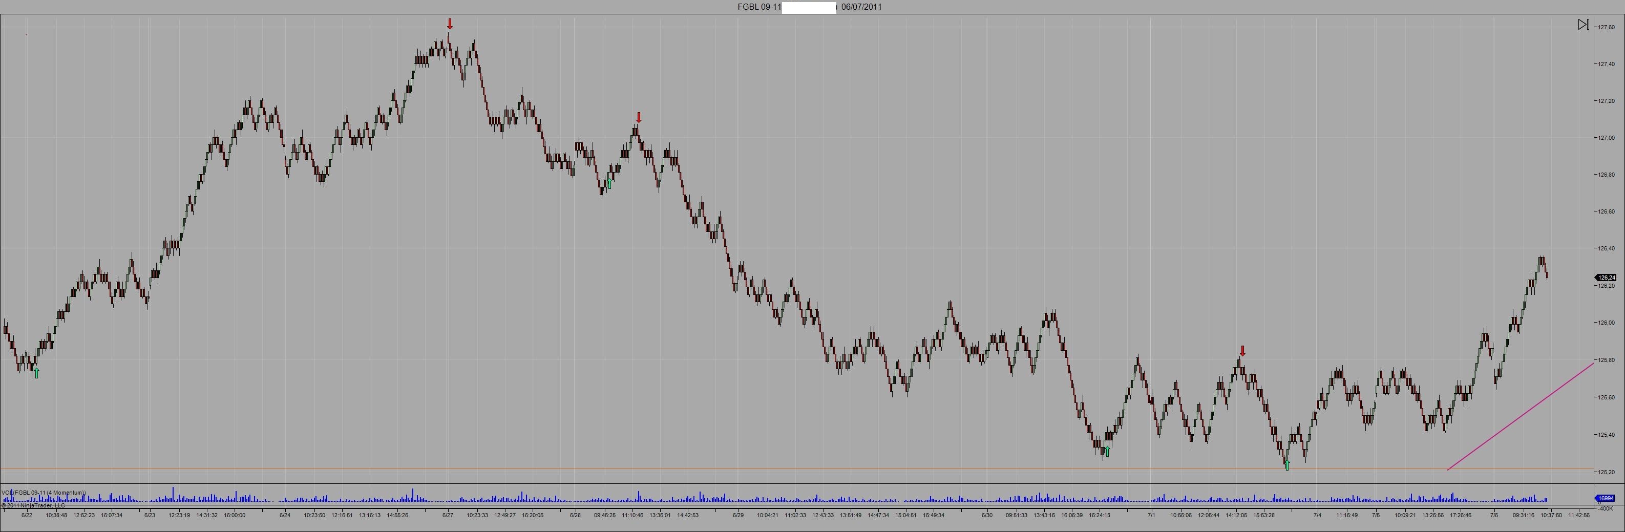The width and height of the screenshot is (1625, 532).
Task: Click the 126,00 price axis label
Action: pyautogui.click(x=1606, y=323)
